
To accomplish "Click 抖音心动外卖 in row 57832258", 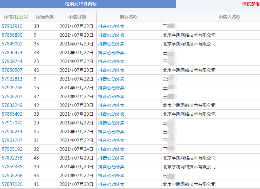I will [x=111, y=158].
